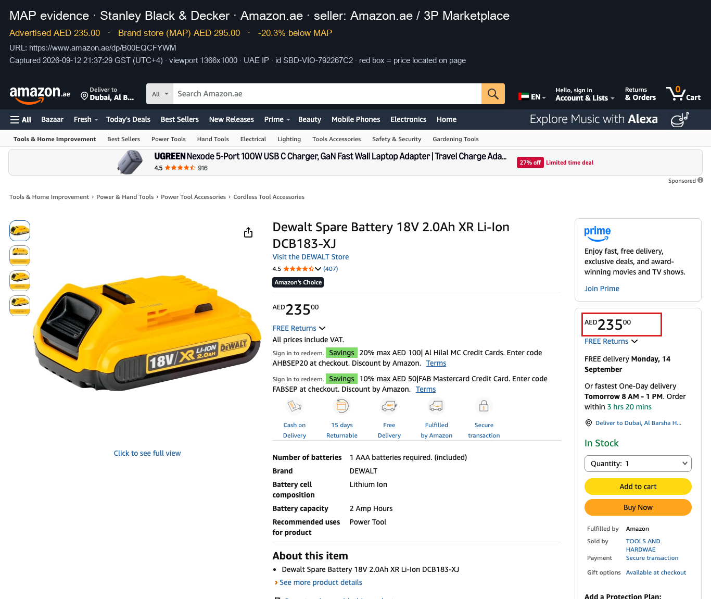Open Terms link for AHBSEP20 offer
The height and width of the screenshot is (599, 711).
tap(436, 363)
